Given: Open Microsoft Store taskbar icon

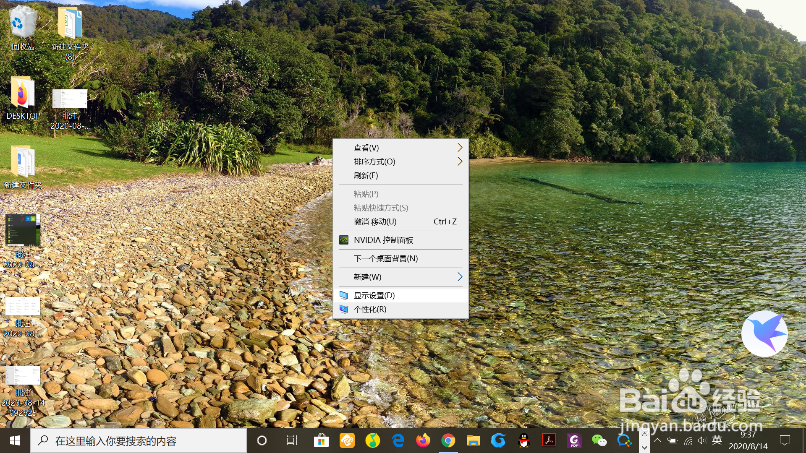Looking at the screenshot, I should click(321, 440).
